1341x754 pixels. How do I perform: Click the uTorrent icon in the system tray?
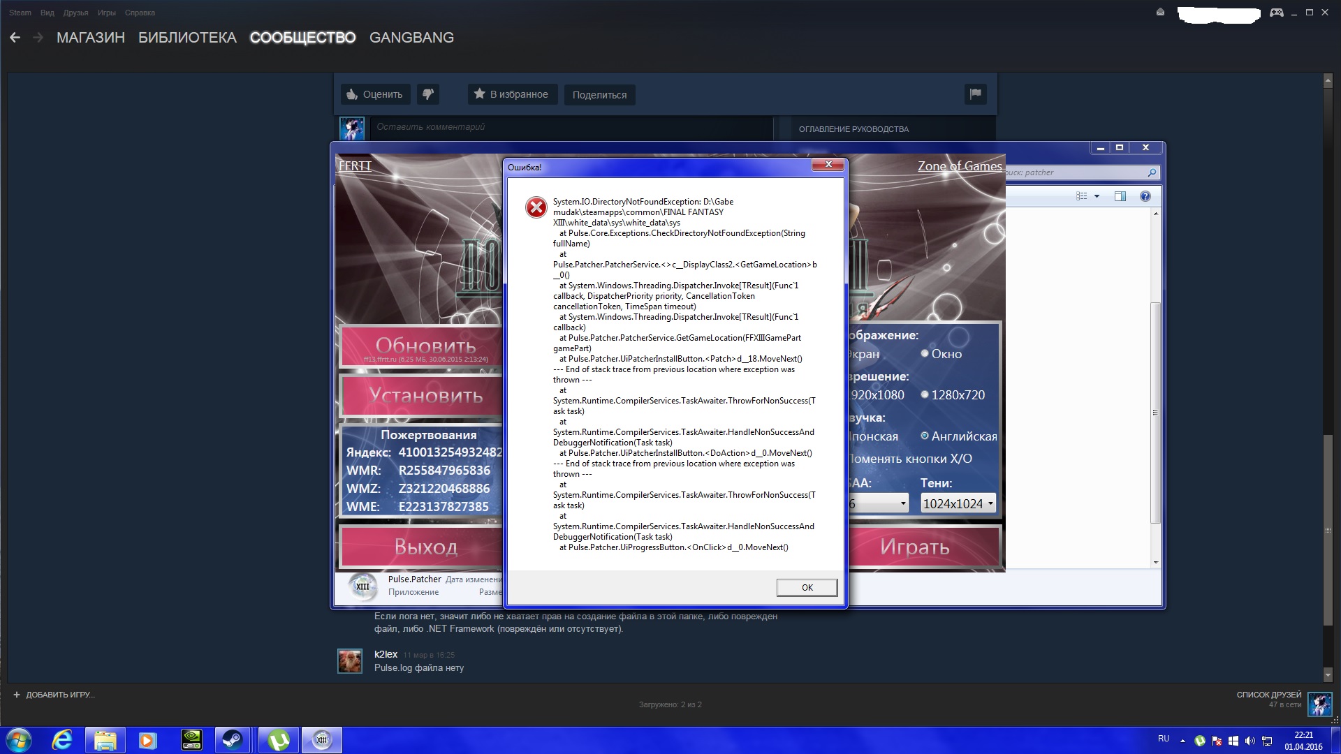1200,741
